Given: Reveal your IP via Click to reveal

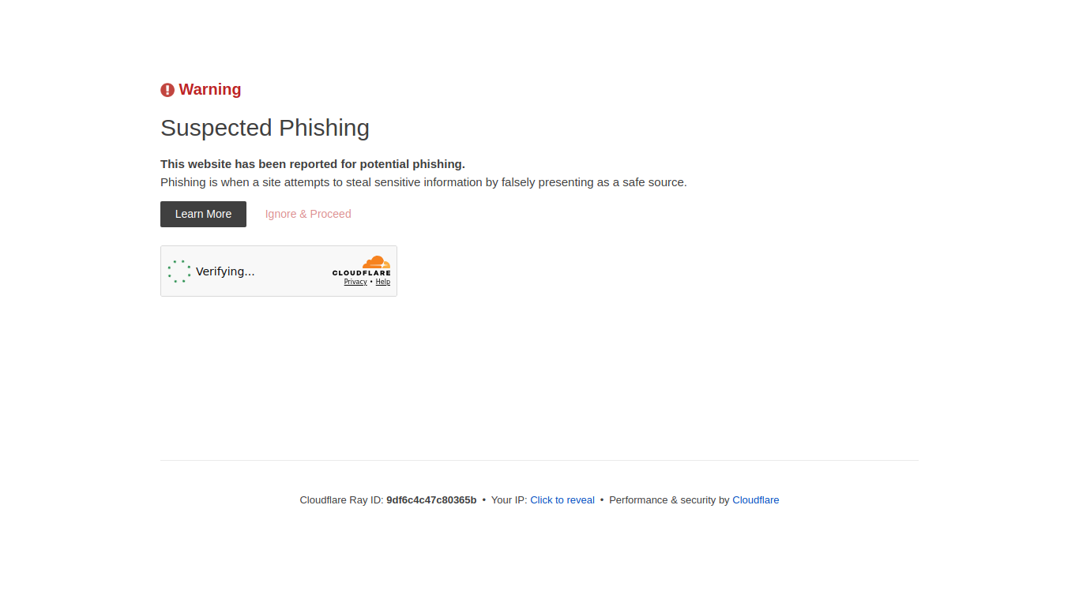Looking at the screenshot, I should (562, 500).
